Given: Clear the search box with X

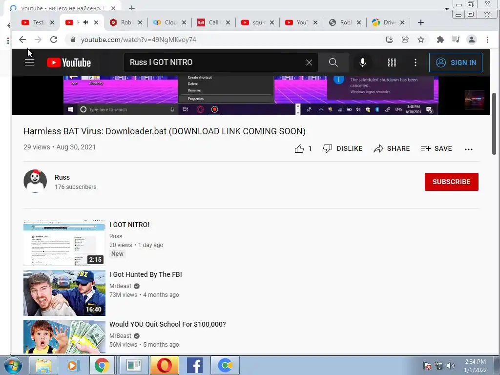Looking at the screenshot, I should (x=309, y=62).
